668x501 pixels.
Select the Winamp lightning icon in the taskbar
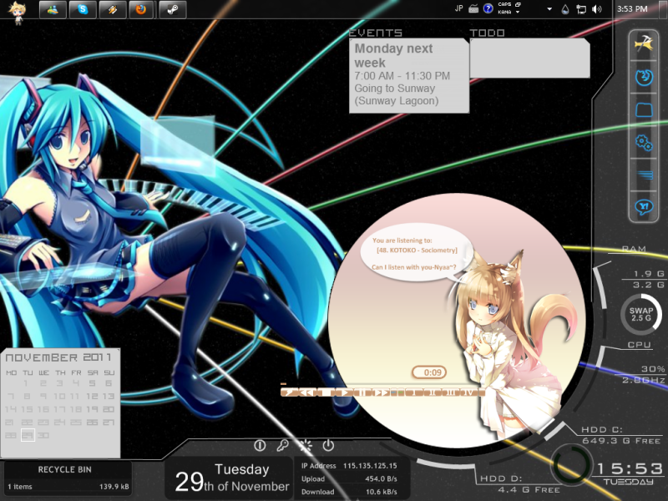113,8
